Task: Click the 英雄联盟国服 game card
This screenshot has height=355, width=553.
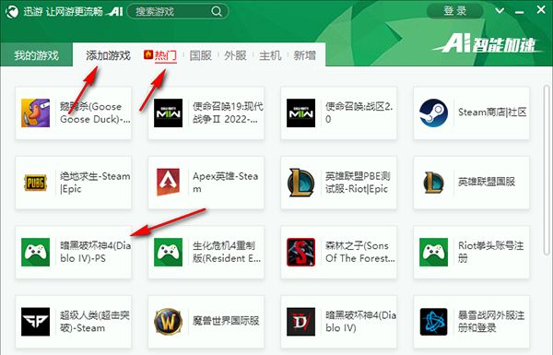Action: [x=472, y=183]
